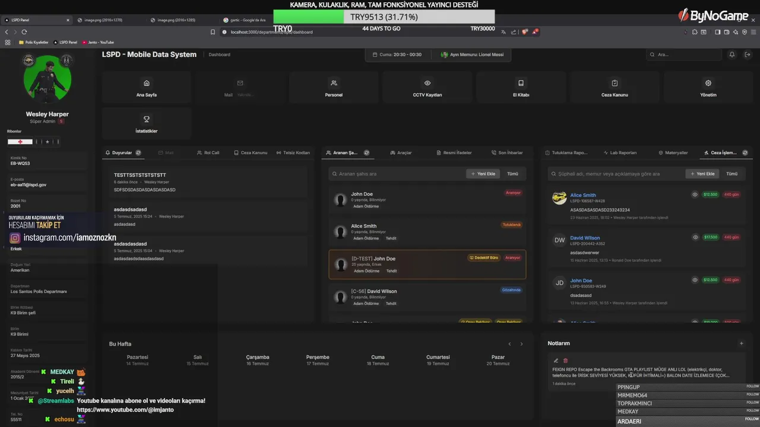This screenshot has width=760, height=427.
Task: Click the Dashboard breadcrumb
Action: 219,55
